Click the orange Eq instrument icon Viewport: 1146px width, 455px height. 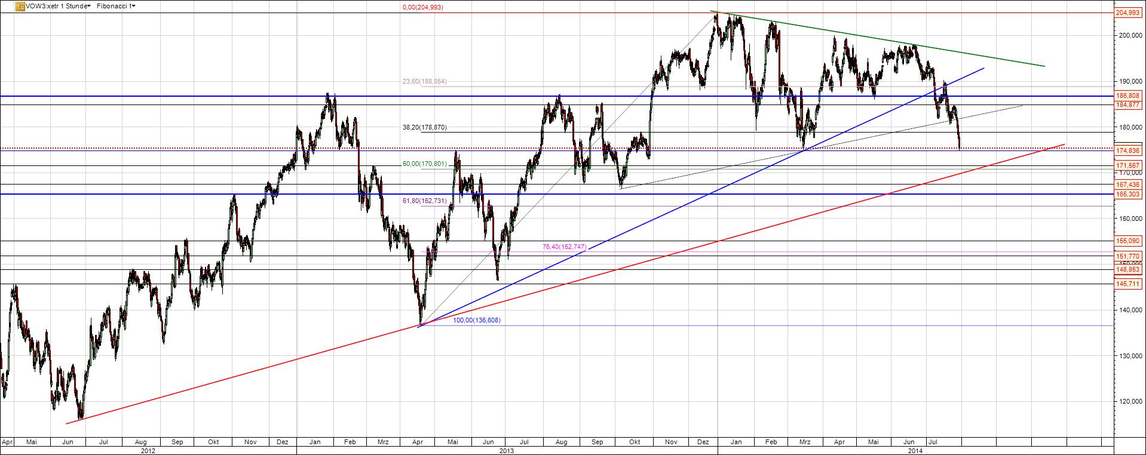coord(20,7)
